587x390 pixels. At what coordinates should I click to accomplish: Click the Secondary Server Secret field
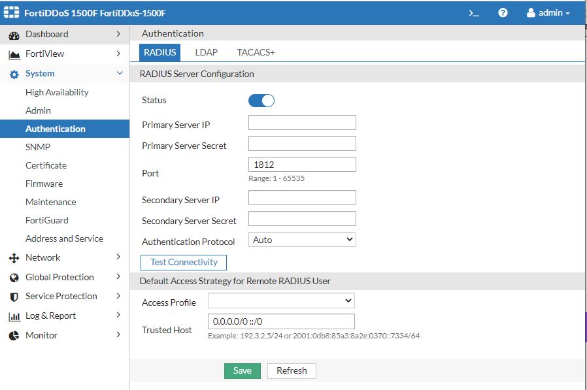pyautogui.click(x=302, y=219)
